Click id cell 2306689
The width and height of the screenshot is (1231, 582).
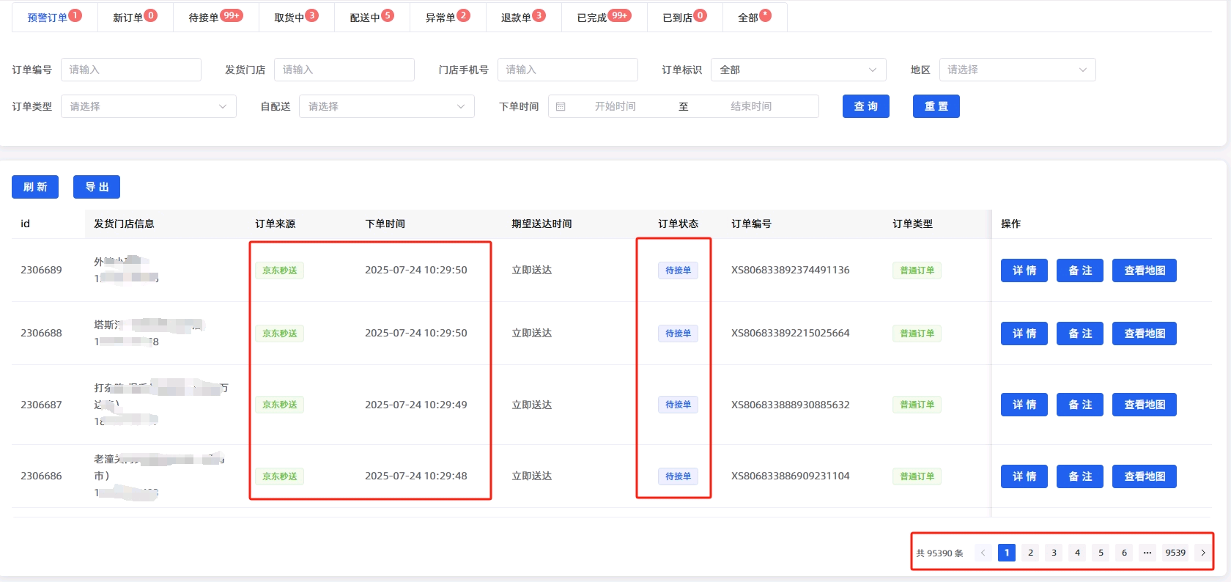[x=41, y=270]
